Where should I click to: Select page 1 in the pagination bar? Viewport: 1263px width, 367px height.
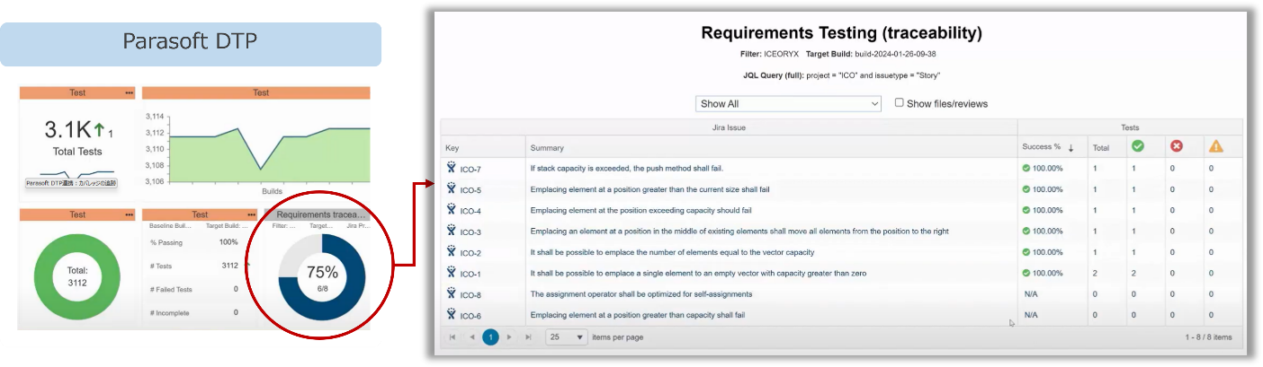[490, 337]
